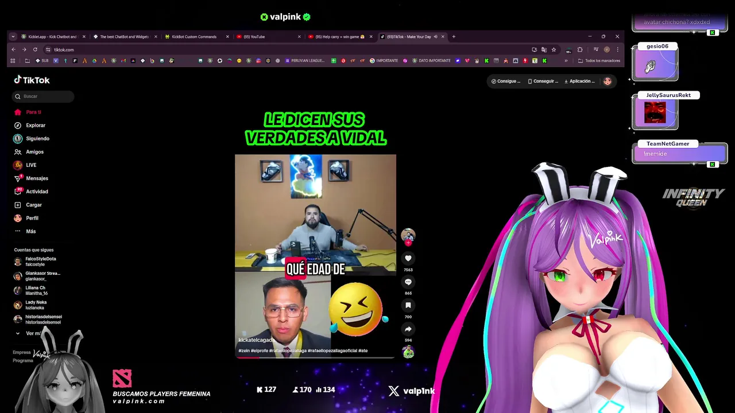The height and width of the screenshot is (413, 735).
Task: Click the #rafaellopezaliagaoficial hashtag
Action: coord(332,350)
